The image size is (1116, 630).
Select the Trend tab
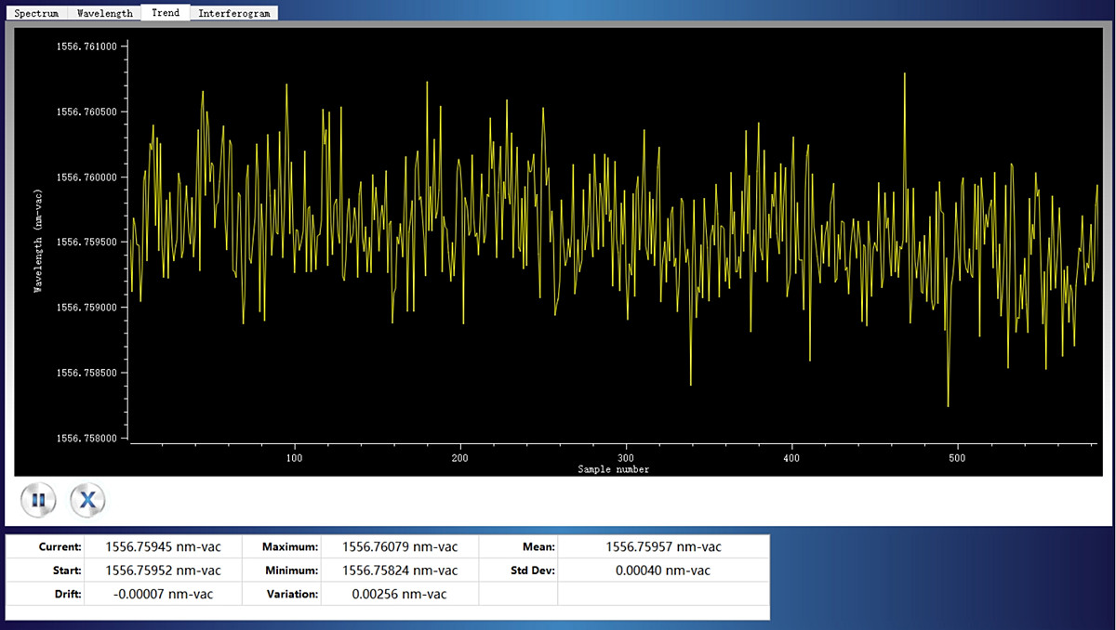pos(166,12)
